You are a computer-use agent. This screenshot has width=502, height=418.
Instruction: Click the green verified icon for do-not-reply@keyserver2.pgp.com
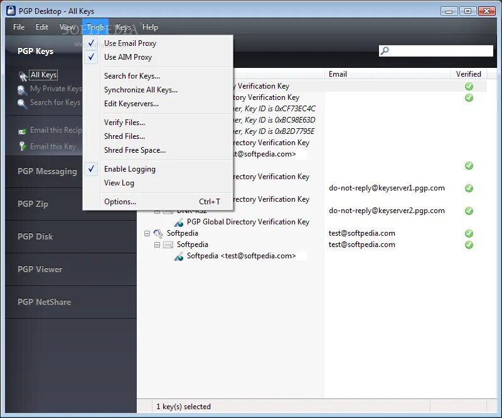(469, 211)
